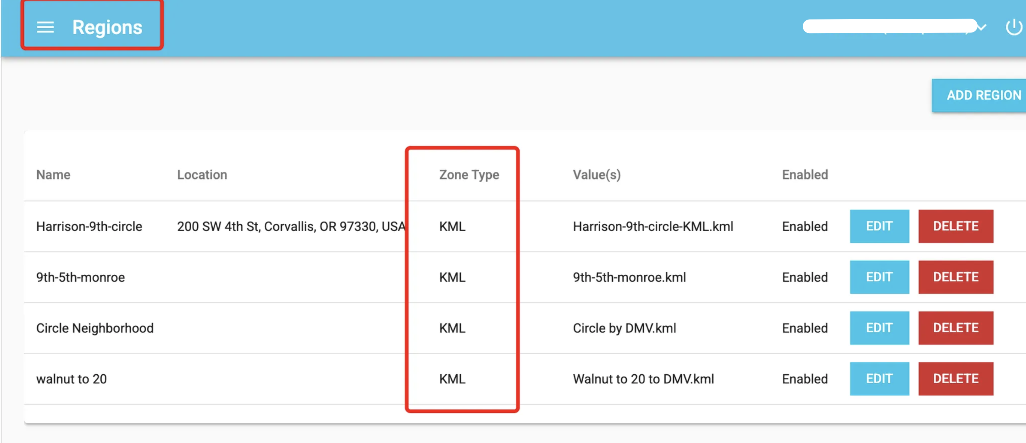1026x443 pixels.
Task: Select the Circle by DMV.kml value
Action: click(x=624, y=328)
